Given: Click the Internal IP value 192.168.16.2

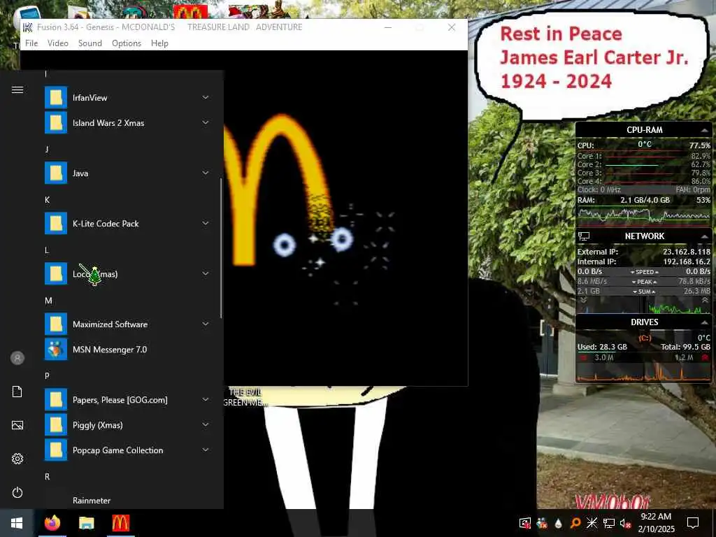Looking at the screenshot, I should 687,262.
